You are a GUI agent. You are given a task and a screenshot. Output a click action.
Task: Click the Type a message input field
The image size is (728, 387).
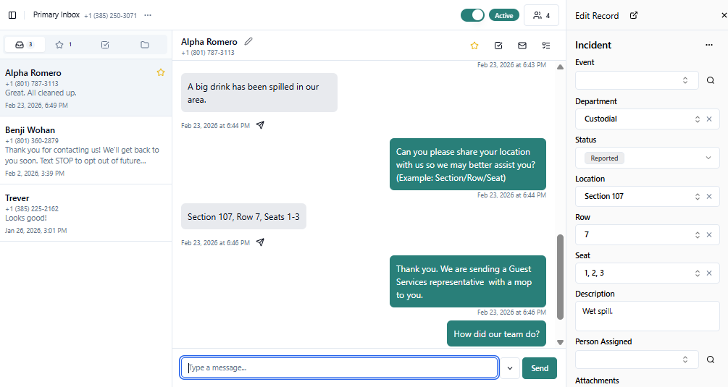coord(339,368)
